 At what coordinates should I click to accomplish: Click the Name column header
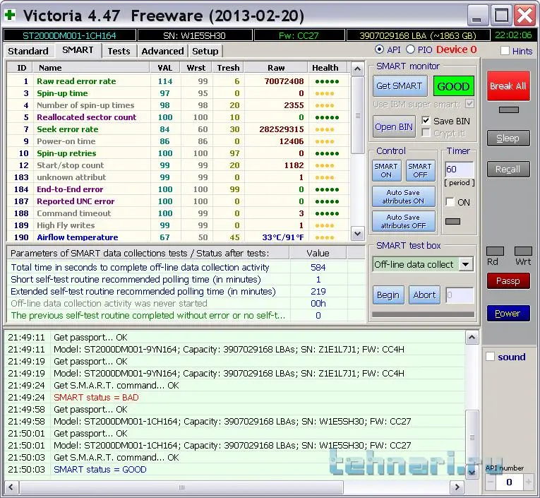click(x=91, y=68)
